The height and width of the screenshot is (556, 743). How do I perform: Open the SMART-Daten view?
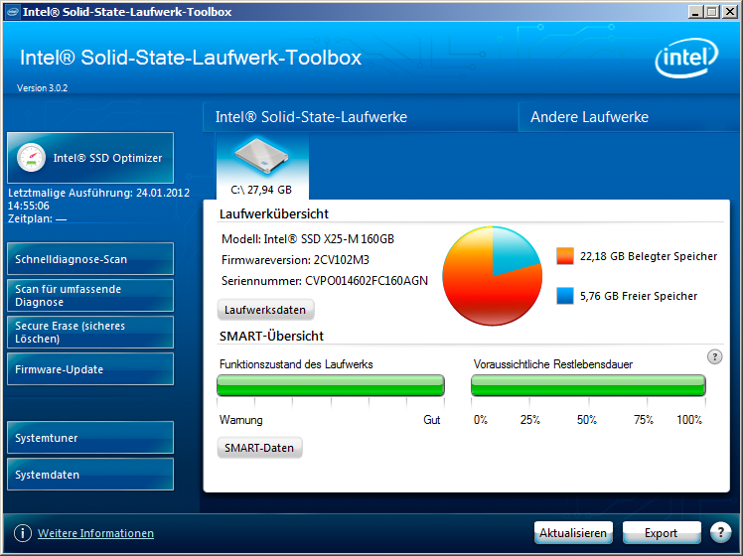(x=259, y=448)
